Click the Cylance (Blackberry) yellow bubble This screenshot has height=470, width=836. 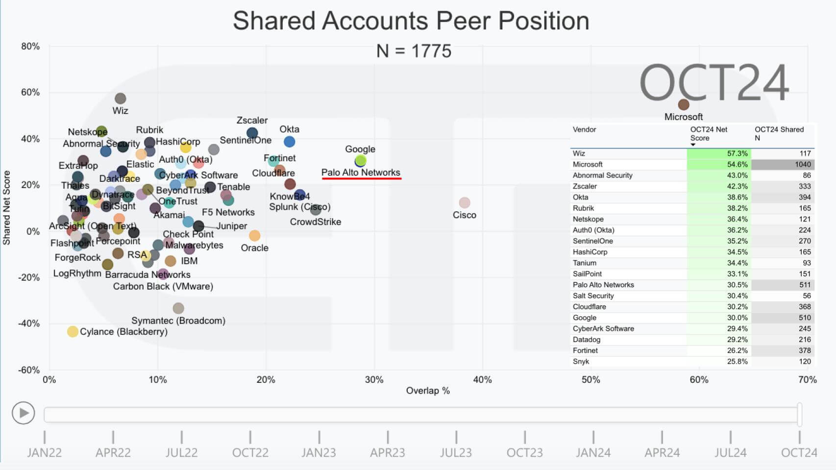pos(72,331)
